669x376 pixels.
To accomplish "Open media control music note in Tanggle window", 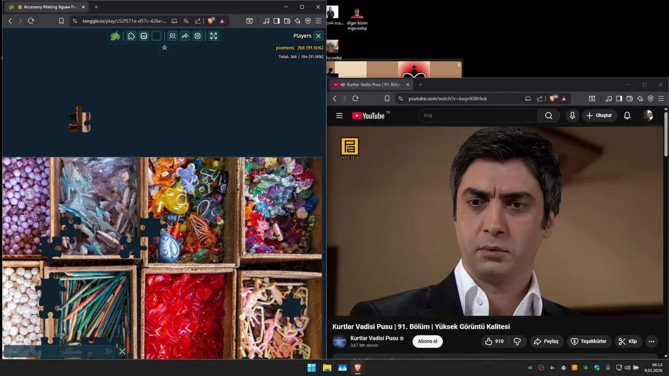I will (266, 21).
